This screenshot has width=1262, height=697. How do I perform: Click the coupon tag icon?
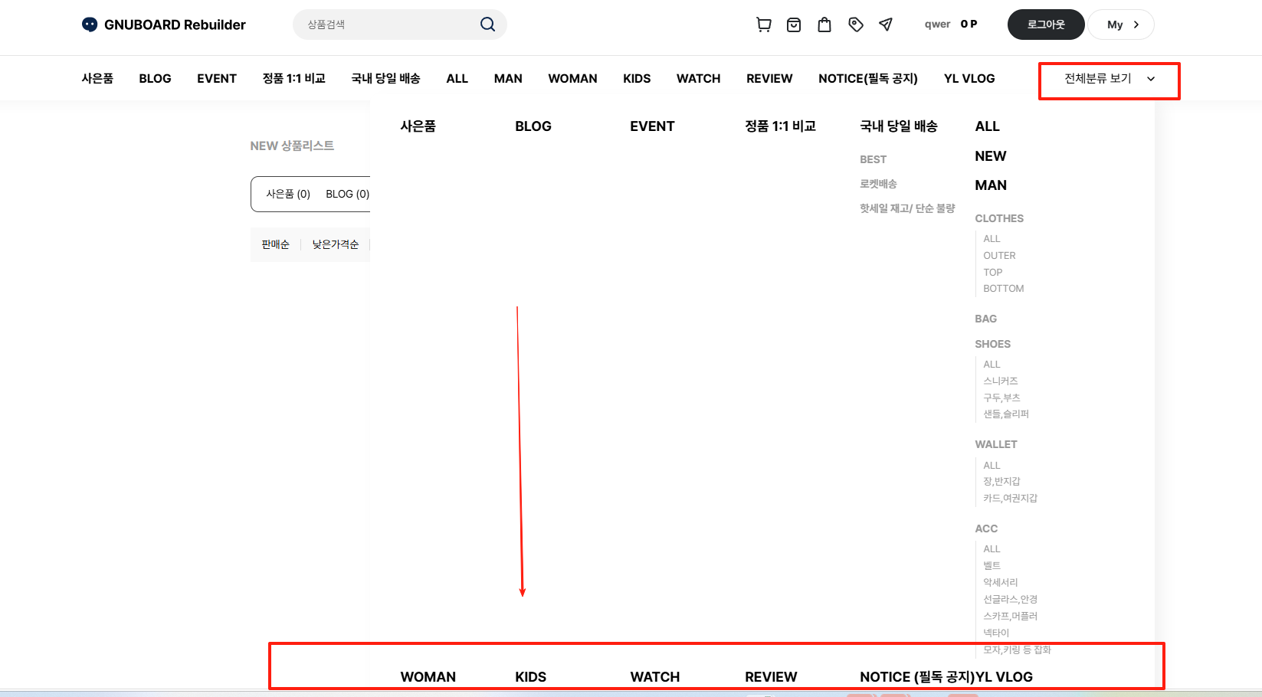tap(856, 25)
